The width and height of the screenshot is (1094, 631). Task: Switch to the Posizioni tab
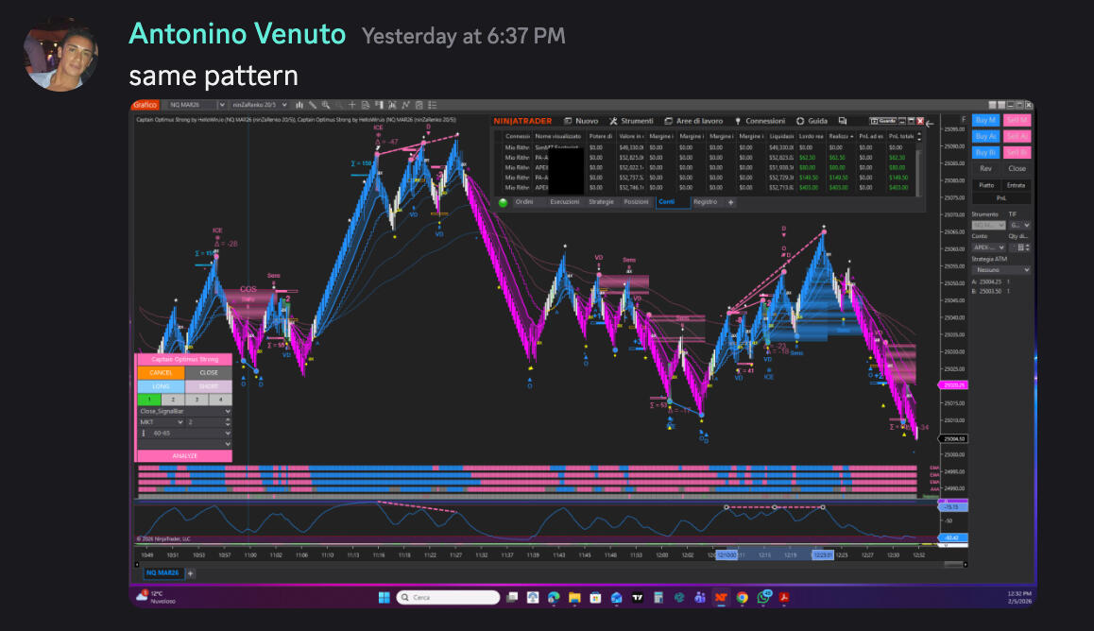636,202
